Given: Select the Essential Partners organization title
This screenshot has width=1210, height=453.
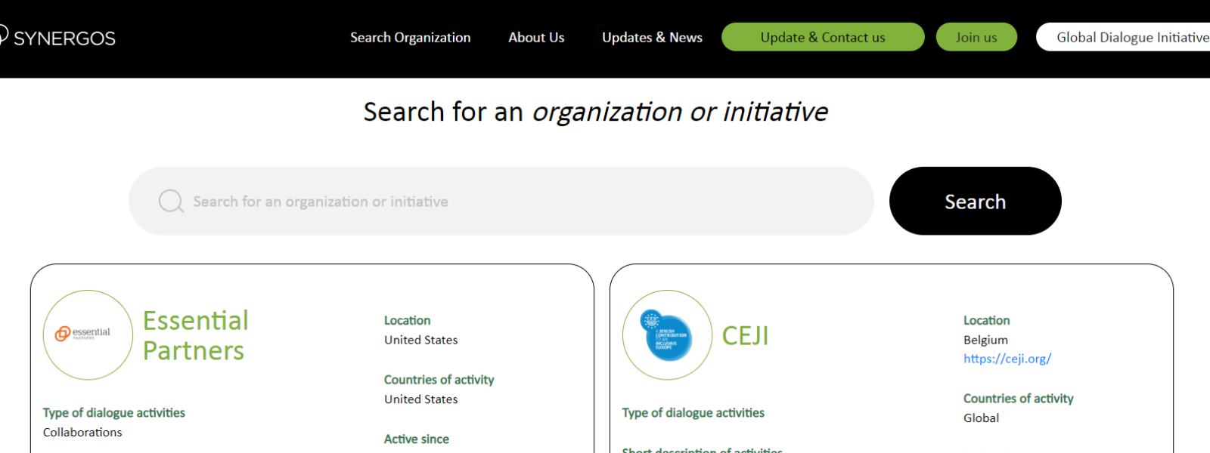Looking at the screenshot, I should point(195,335).
